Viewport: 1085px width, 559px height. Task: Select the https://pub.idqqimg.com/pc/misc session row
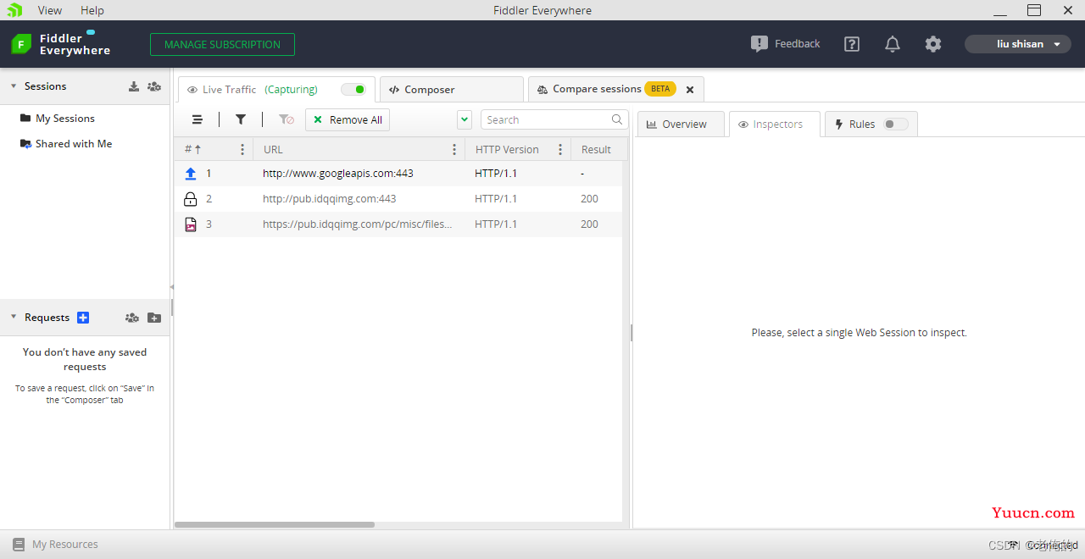[398, 224]
